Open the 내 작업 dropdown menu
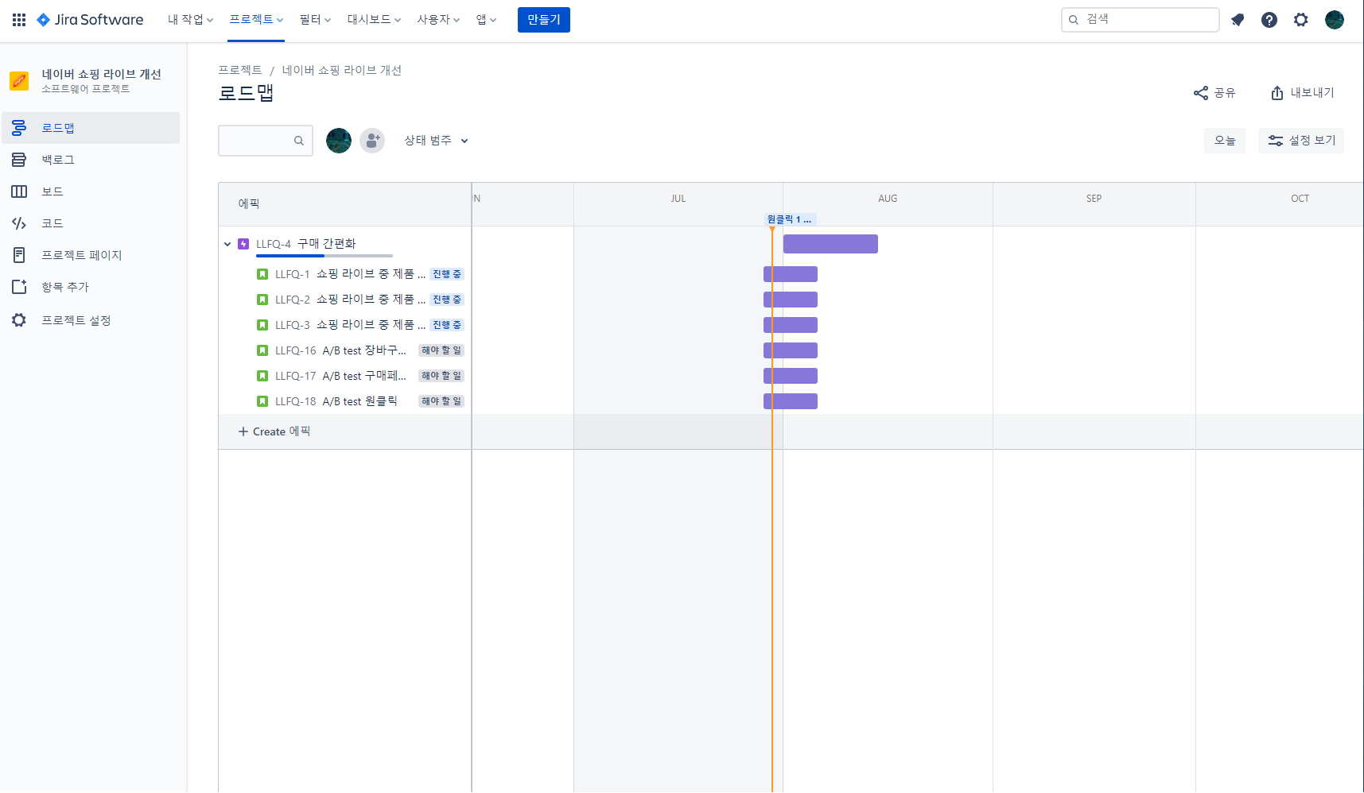The width and height of the screenshot is (1364, 793). point(190,20)
